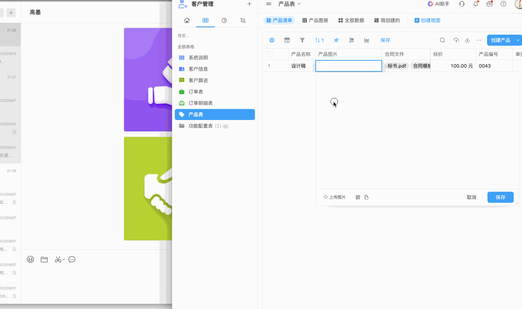Open the notifications bell icon
This screenshot has width=522, height=309.
476,4
